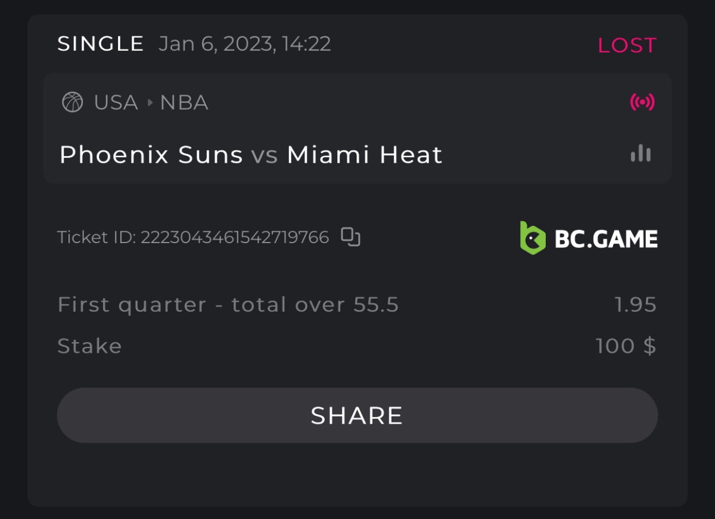Click the LOST status label
715x519 pixels.
pos(627,45)
